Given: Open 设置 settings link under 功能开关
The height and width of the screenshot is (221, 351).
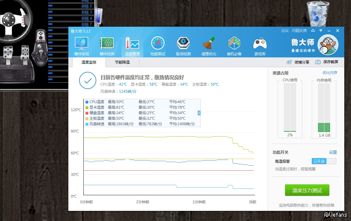Looking at the screenshot, I should [333, 152].
